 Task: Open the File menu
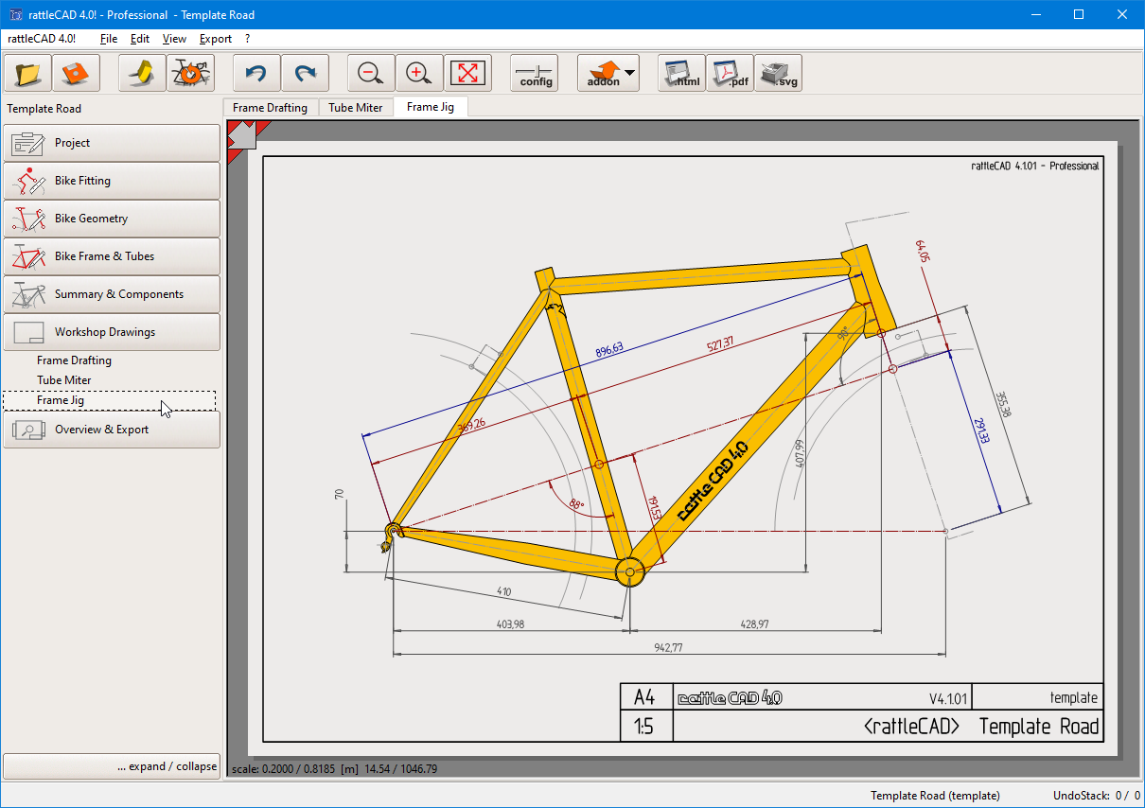click(x=109, y=39)
